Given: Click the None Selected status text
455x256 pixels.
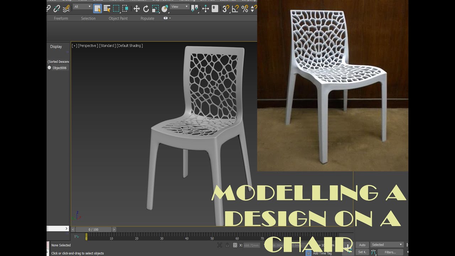Looking at the screenshot, I should pos(61,245).
